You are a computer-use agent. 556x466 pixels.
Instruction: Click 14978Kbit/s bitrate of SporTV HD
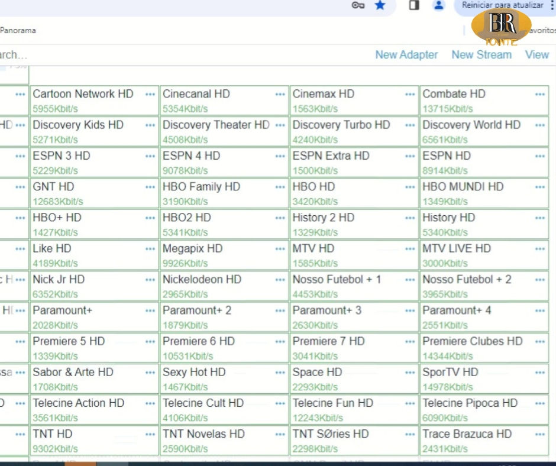point(448,387)
